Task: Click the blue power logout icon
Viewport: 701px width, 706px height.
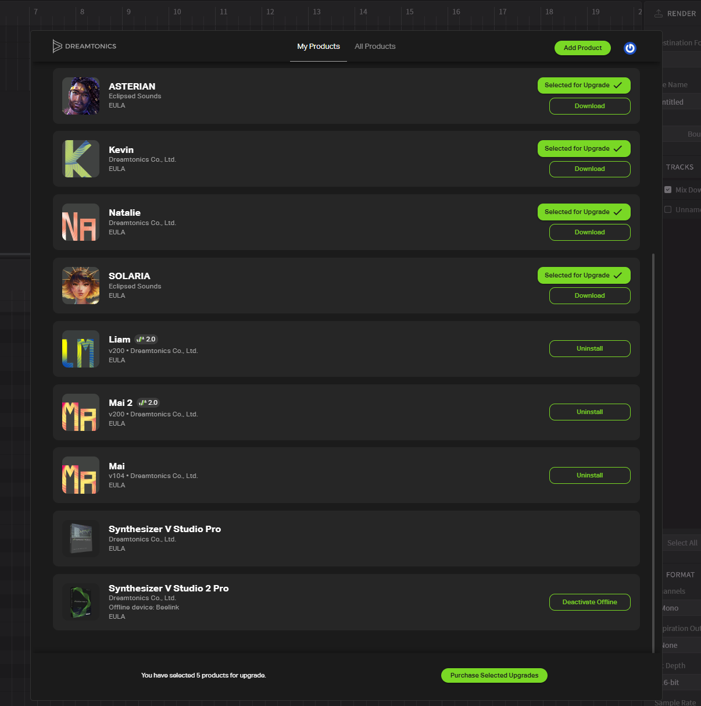Action: coord(630,48)
